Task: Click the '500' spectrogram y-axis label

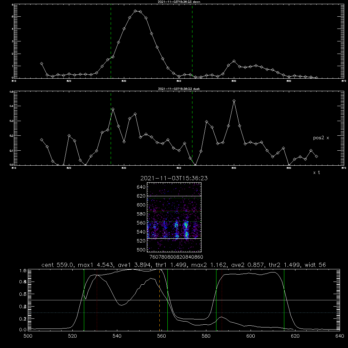Action: click(141, 250)
